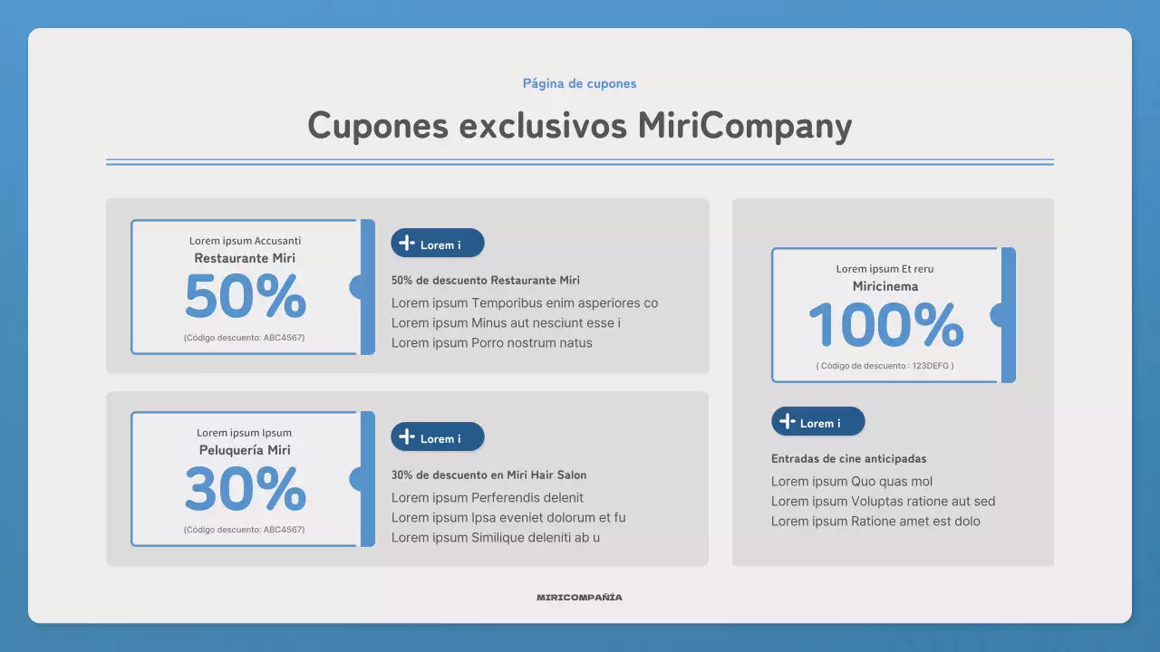The image size is (1160, 652).
Task: Select the "Lorem ipsum Perferendis delenit" line
Action: [487, 497]
